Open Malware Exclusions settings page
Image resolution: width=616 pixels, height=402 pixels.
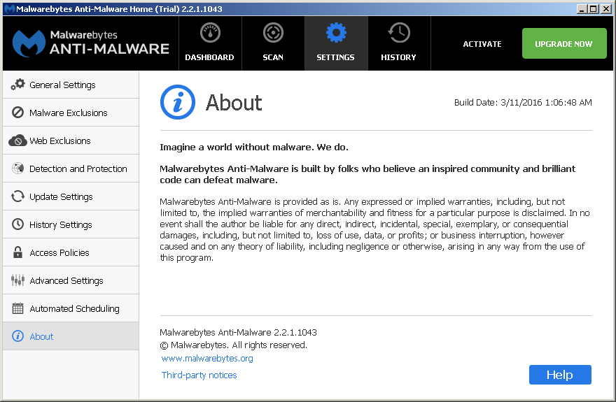click(69, 113)
